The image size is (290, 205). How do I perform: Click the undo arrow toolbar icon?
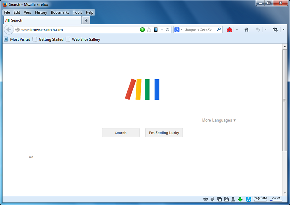258,29
